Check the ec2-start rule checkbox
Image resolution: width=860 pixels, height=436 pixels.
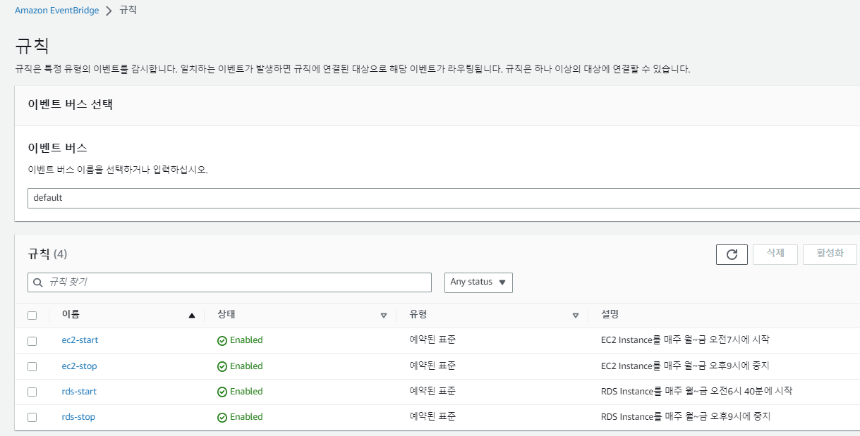coord(32,341)
